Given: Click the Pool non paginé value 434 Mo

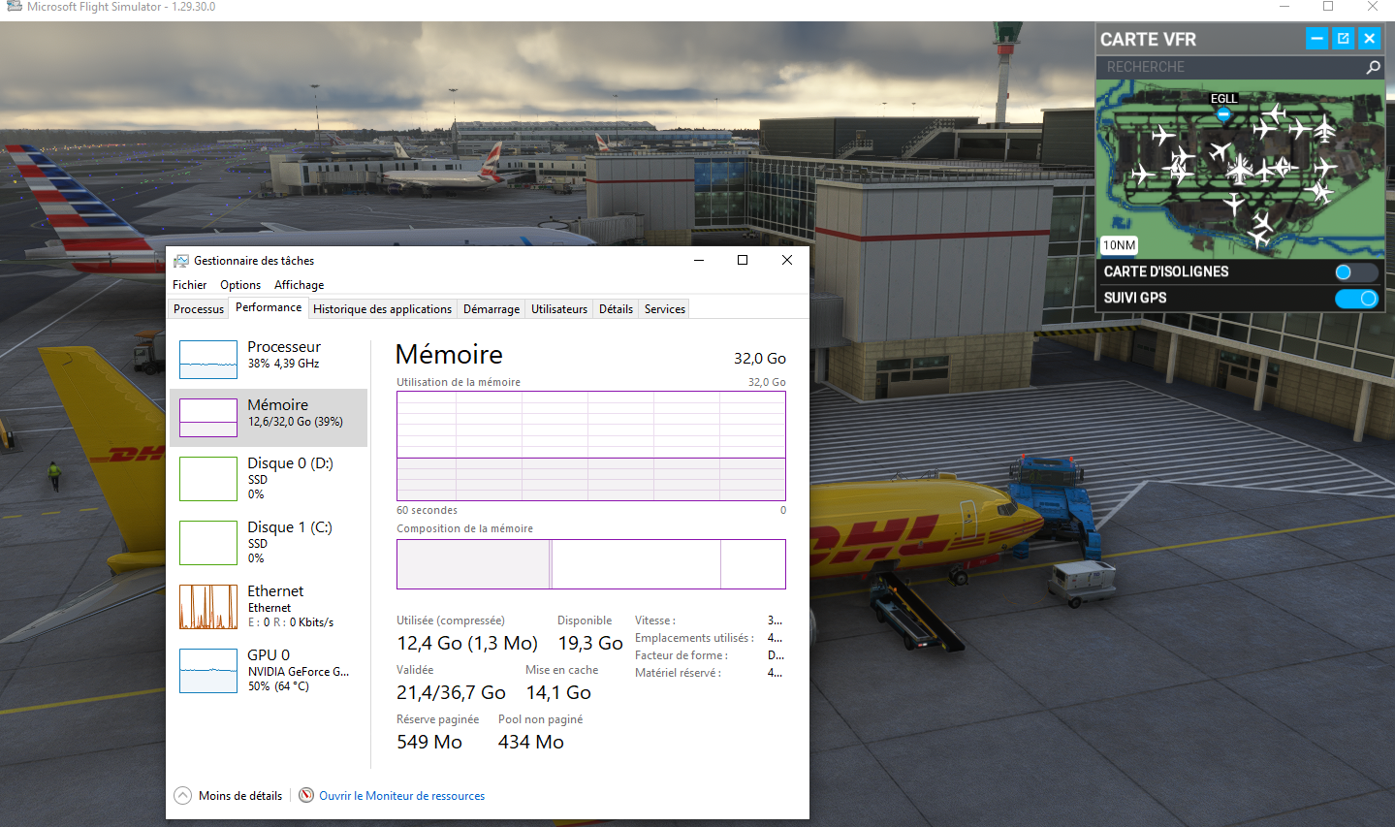Looking at the screenshot, I should click(x=531, y=742).
